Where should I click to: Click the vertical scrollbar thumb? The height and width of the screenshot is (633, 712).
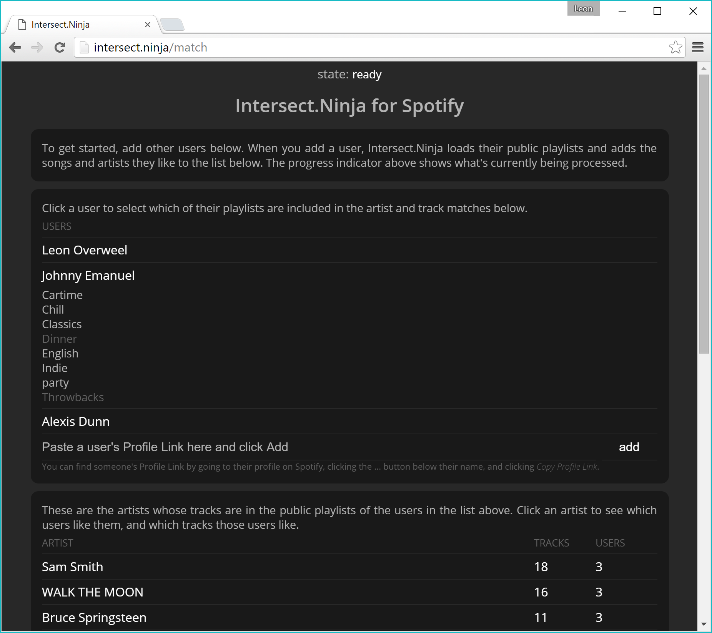click(704, 214)
